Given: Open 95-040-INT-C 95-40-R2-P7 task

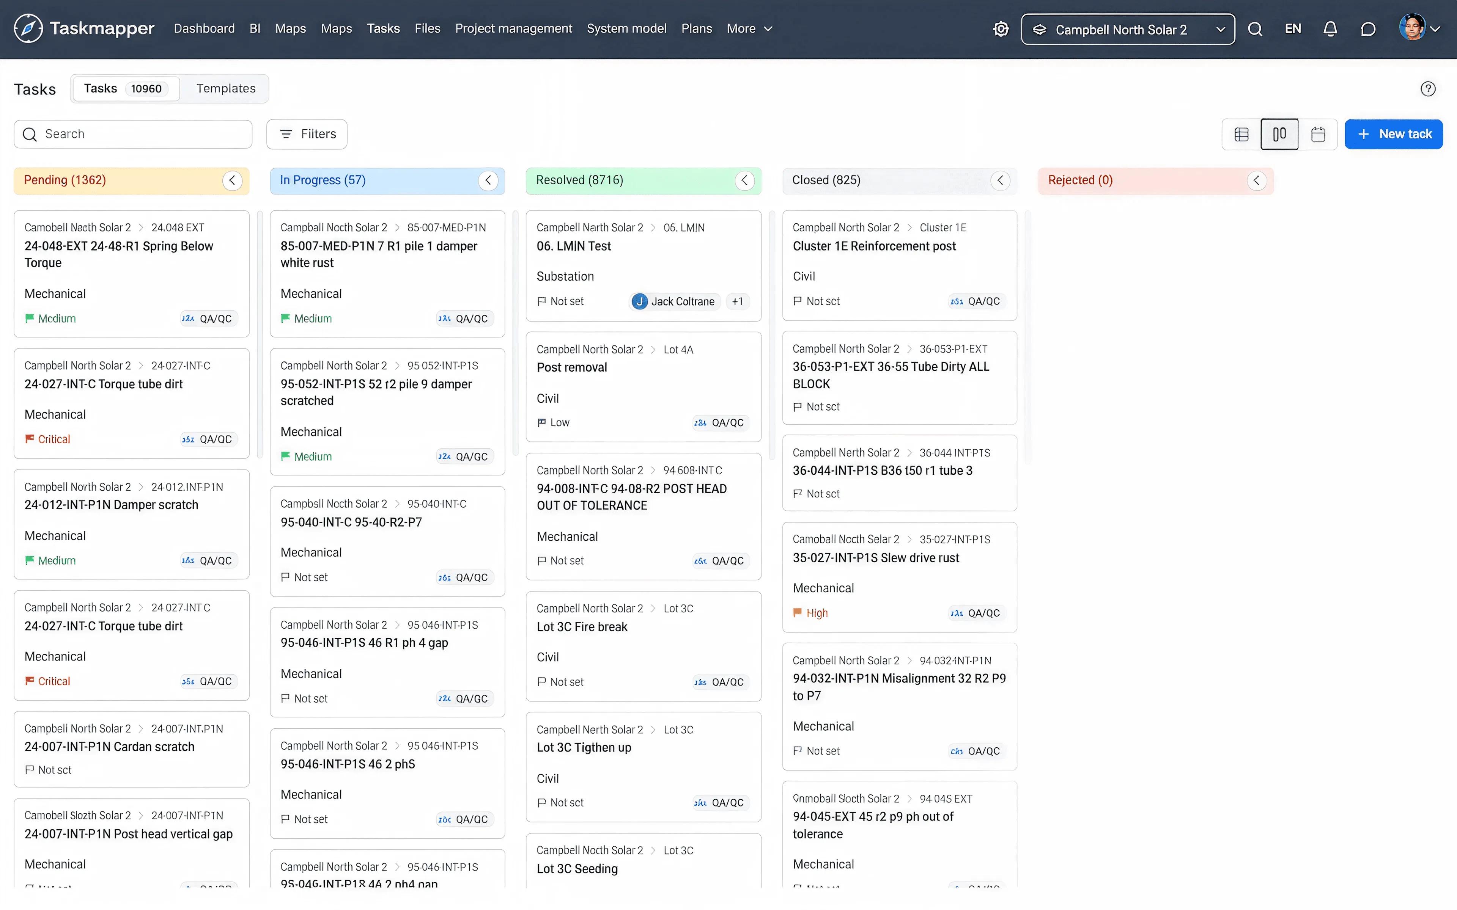Looking at the screenshot, I should coord(351,522).
